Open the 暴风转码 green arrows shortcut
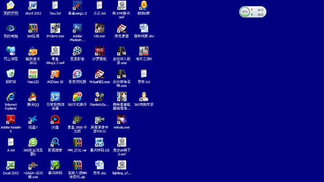Image resolution: width=324 pixels, height=182 pixels. click(x=55, y=165)
